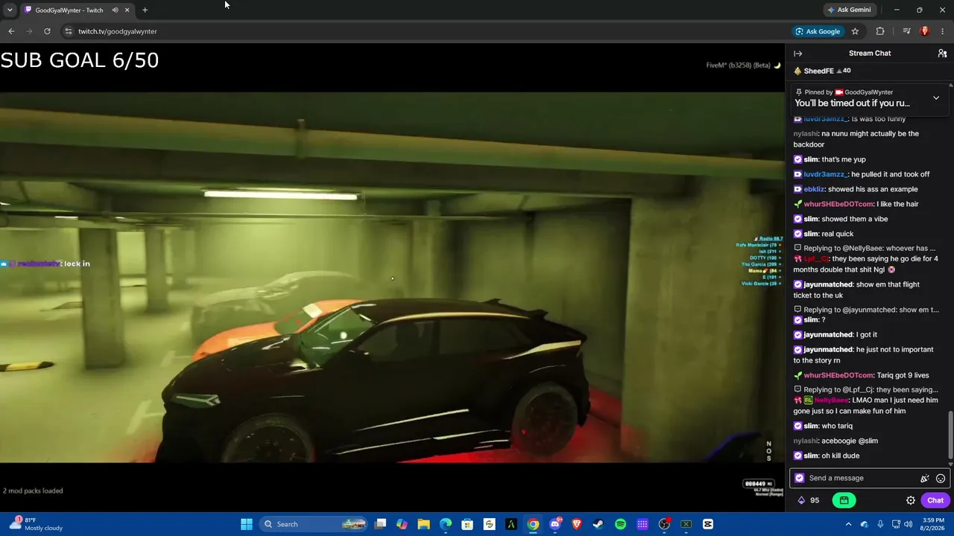
Task: Open Discord from the taskbar
Action: click(x=555, y=524)
